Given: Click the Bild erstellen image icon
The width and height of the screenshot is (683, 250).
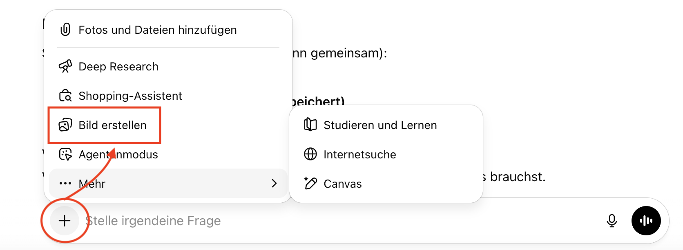Looking at the screenshot, I should pyautogui.click(x=65, y=125).
